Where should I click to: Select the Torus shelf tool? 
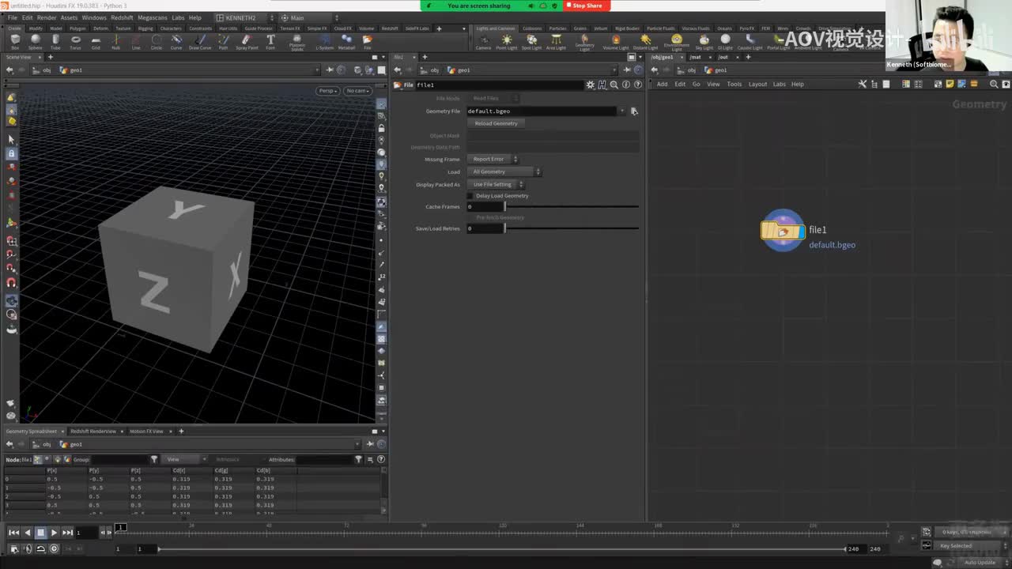pos(75,42)
